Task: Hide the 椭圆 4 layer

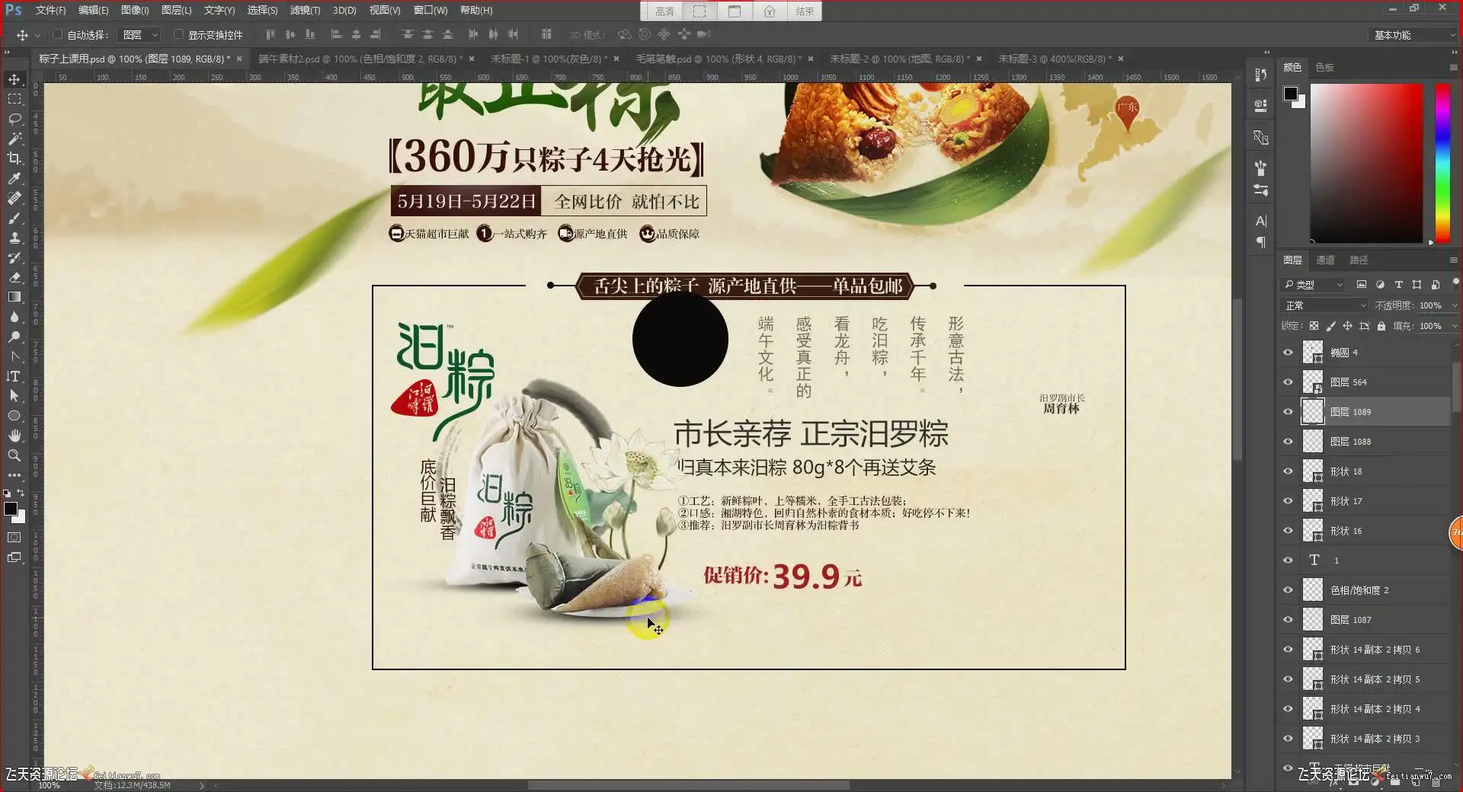Action: pos(1288,353)
